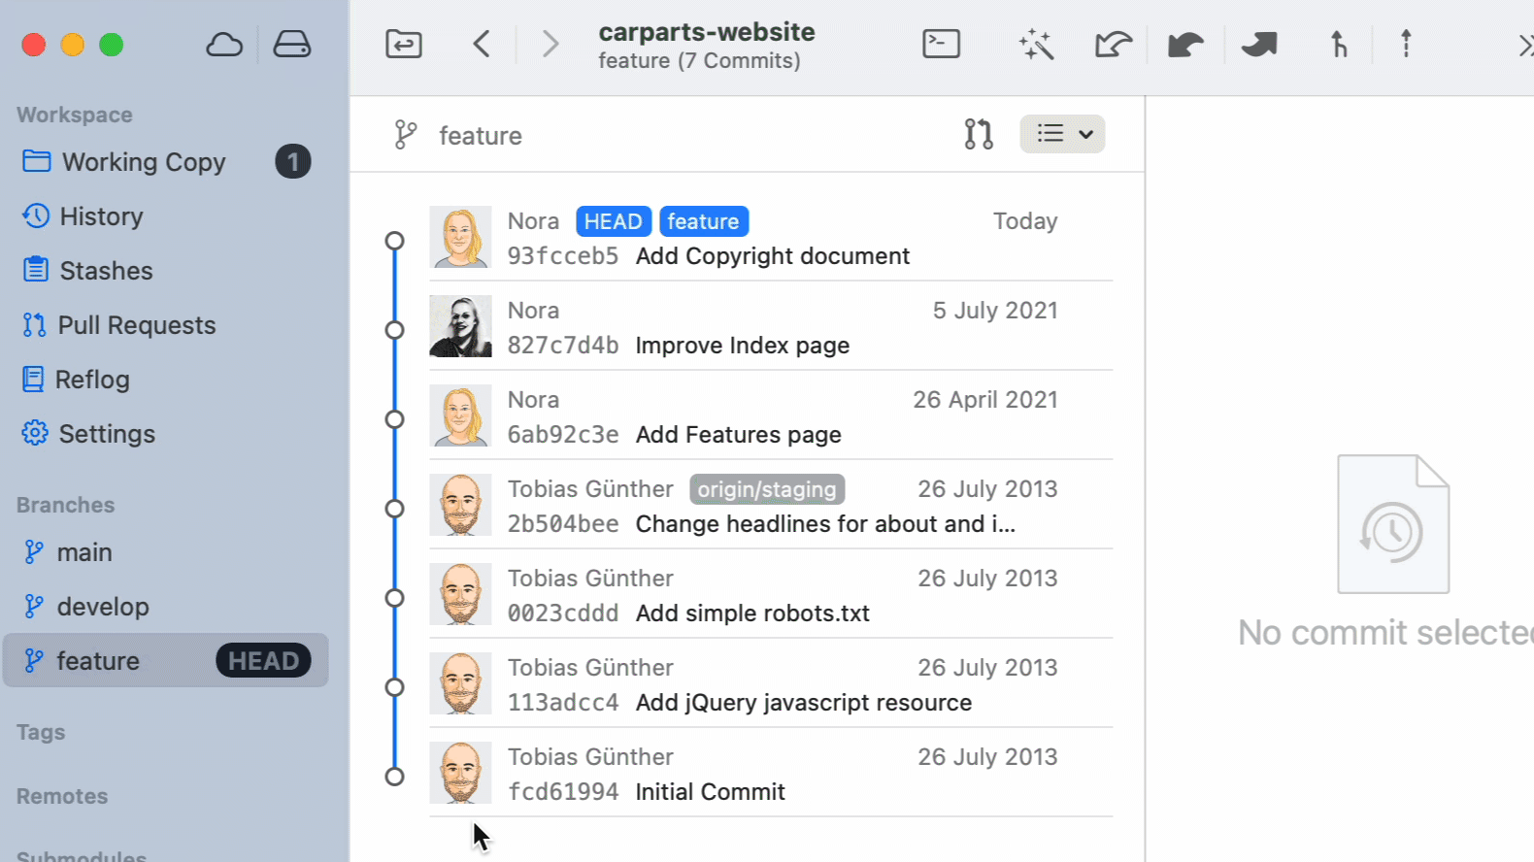Select the main branch
1534x862 pixels.
pos(84,552)
